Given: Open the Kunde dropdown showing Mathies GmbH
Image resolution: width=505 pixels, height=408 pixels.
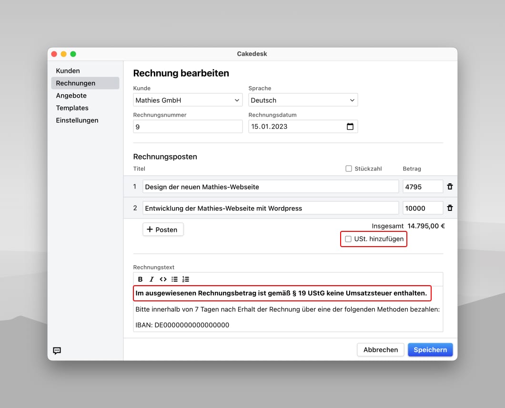Looking at the screenshot, I should coord(188,100).
